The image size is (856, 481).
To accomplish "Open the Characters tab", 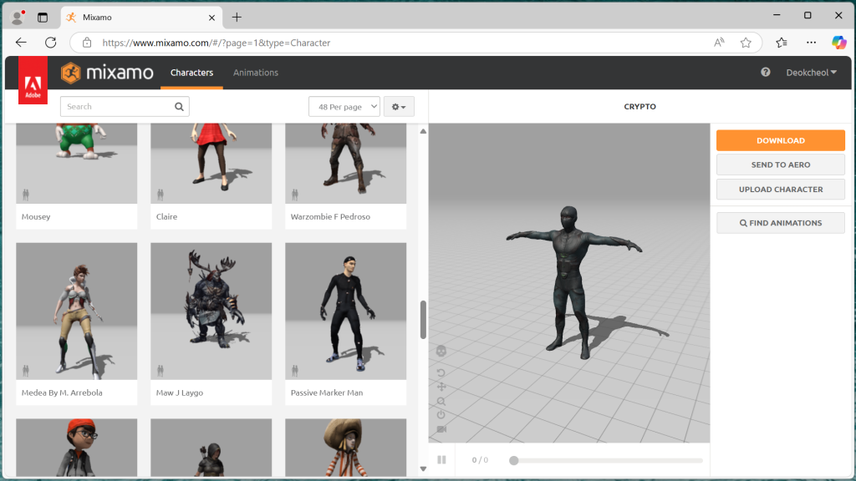I will [x=191, y=73].
